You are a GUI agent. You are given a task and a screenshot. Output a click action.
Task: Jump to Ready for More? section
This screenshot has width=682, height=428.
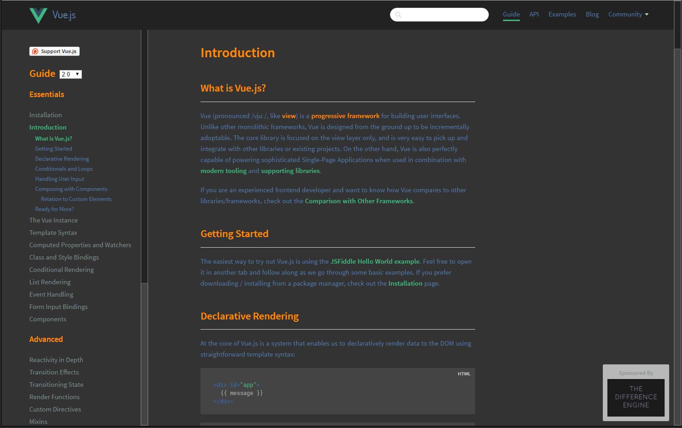tap(54, 209)
